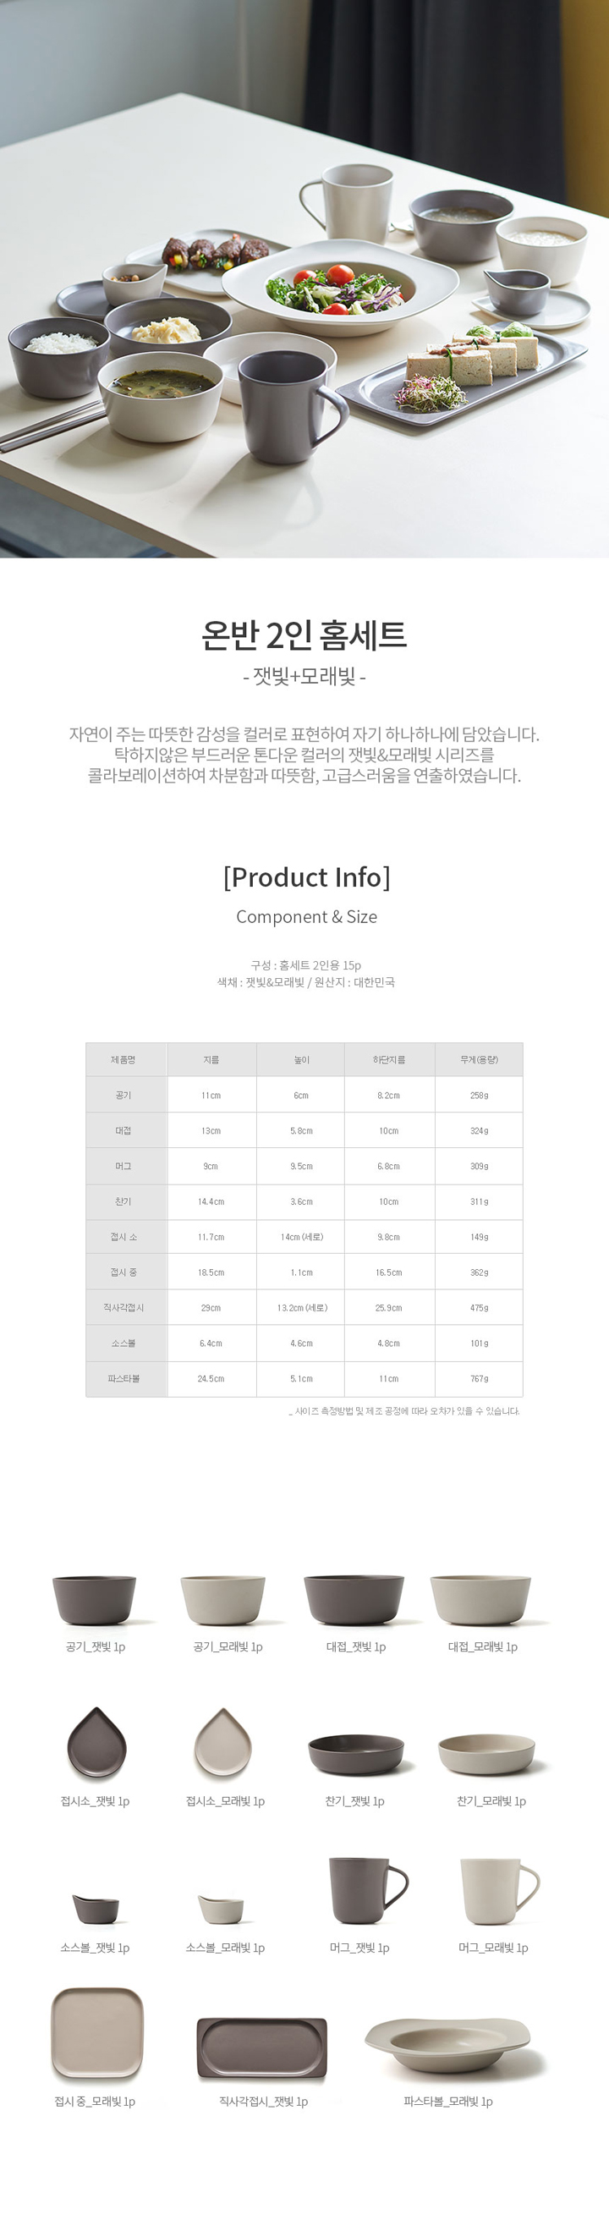Select the 파스타볼 row label in table

click(x=123, y=1378)
